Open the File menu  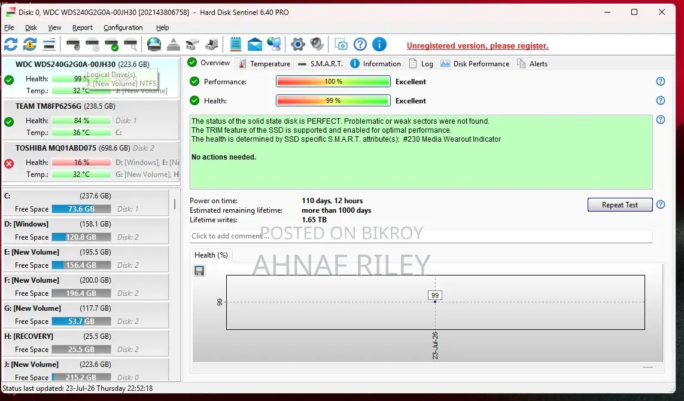coord(9,27)
